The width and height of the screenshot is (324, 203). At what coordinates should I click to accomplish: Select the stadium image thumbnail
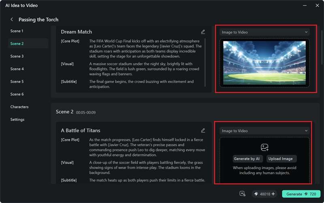coord(264,63)
